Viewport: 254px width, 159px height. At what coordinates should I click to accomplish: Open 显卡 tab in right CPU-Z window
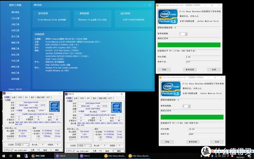pos(94,98)
